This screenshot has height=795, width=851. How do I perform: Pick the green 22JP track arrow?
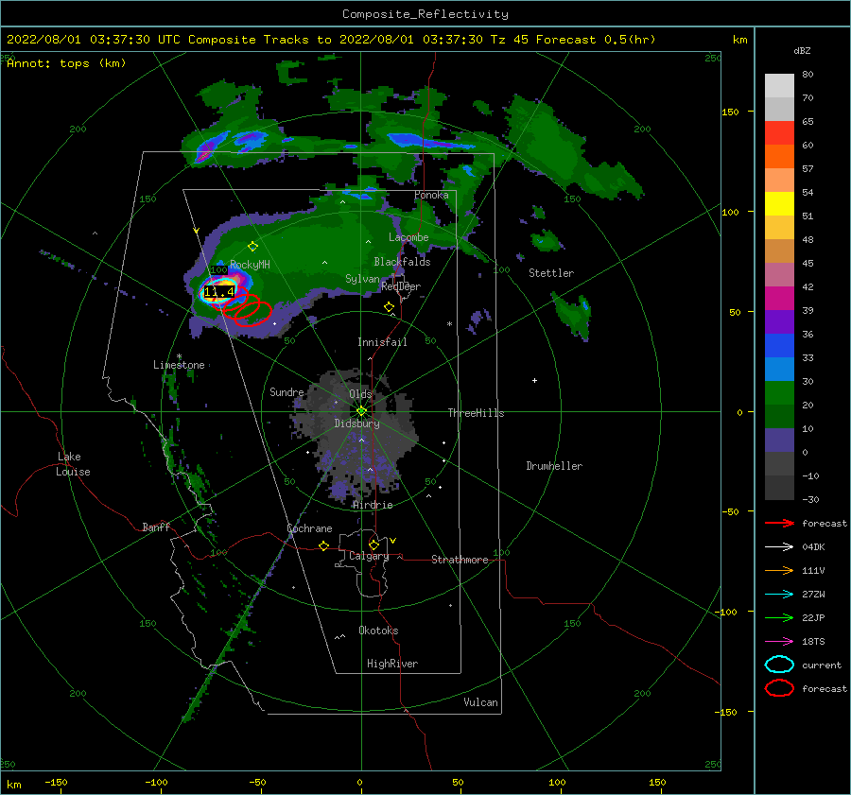[779, 617]
